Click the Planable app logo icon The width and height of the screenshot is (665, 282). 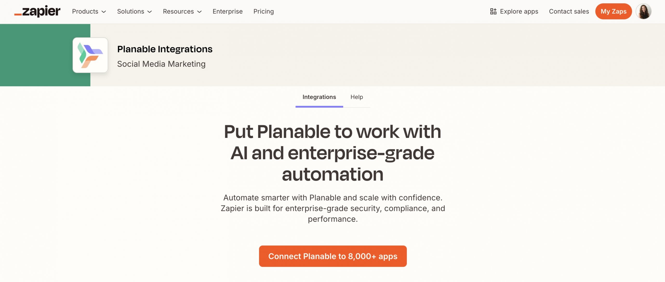pos(90,55)
